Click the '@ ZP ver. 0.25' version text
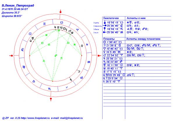173x121 pixels. 11,118
